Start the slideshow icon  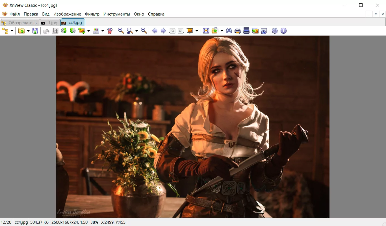click(x=190, y=31)
